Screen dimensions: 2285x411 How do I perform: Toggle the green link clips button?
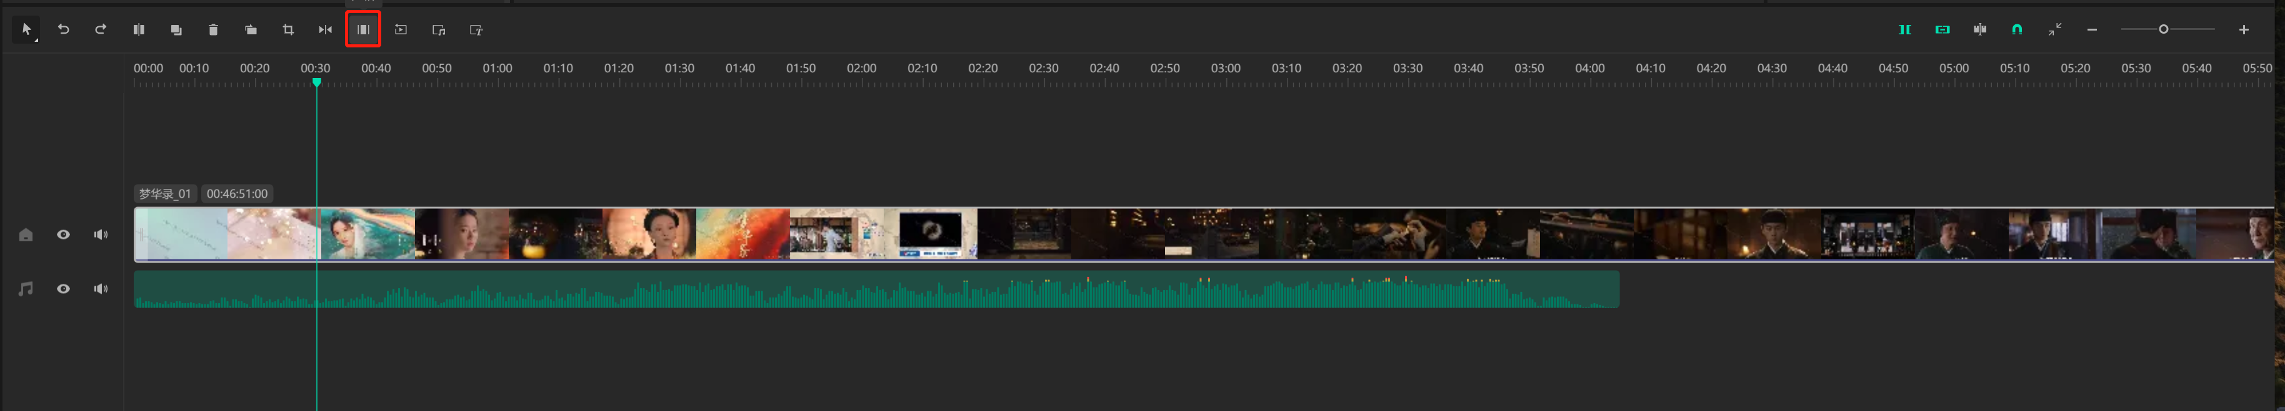tap(1942, 29)
